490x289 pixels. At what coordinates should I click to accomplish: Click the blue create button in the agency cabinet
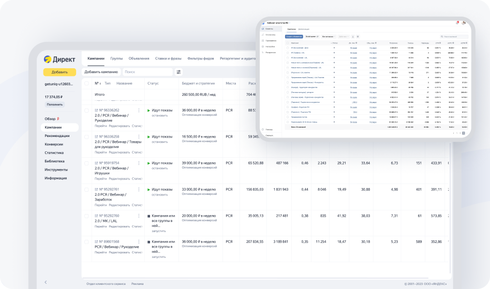pos(294,37)
